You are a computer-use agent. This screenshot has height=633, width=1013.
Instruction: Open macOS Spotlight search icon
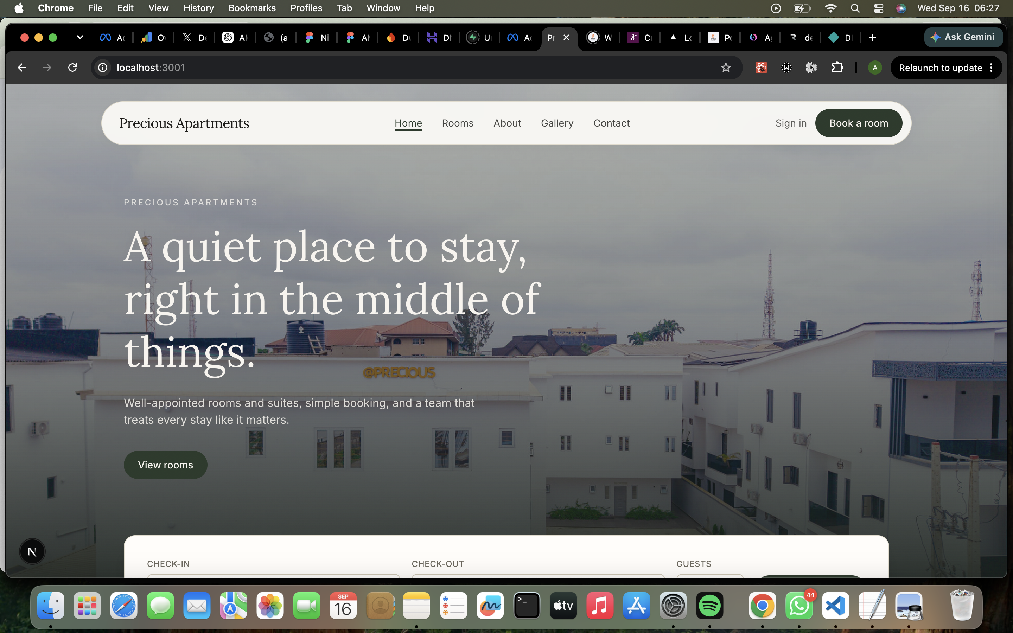(x=855, y=8)
